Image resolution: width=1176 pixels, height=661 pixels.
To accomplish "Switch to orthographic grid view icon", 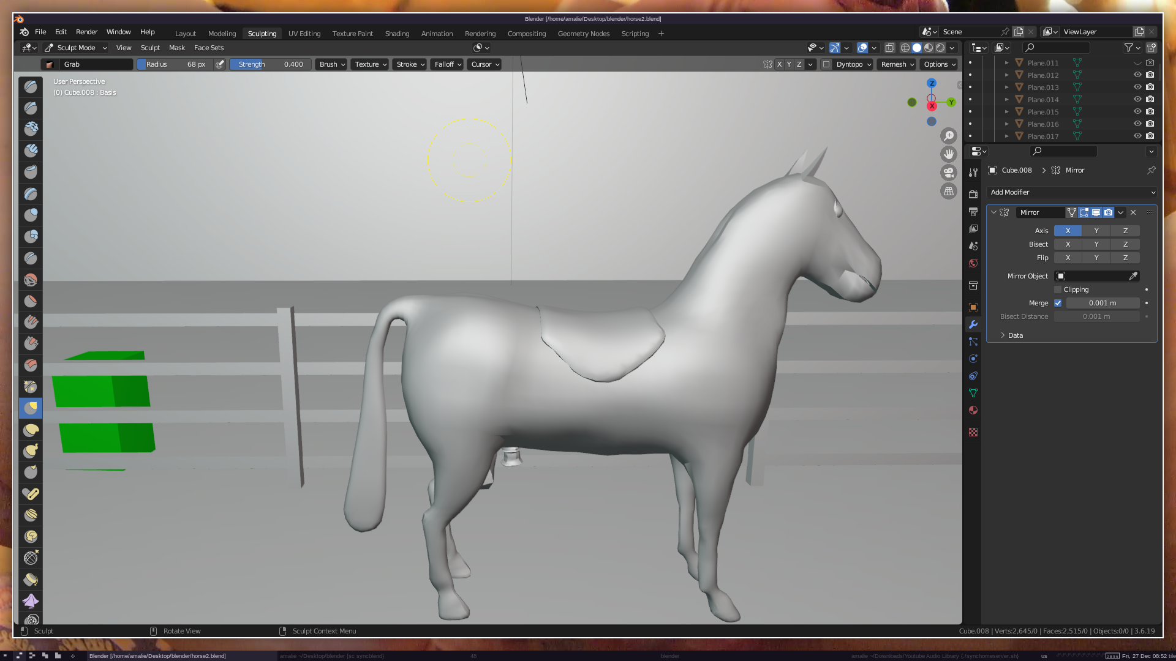I will 949,192.
